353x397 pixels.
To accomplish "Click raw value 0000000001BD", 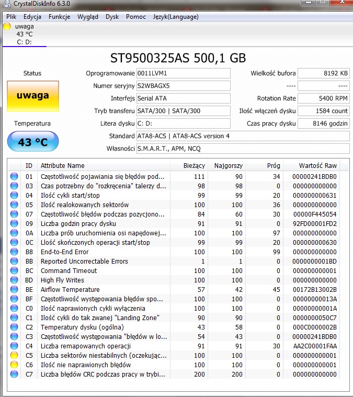I will pyautogui.click(x=314, y=262).
